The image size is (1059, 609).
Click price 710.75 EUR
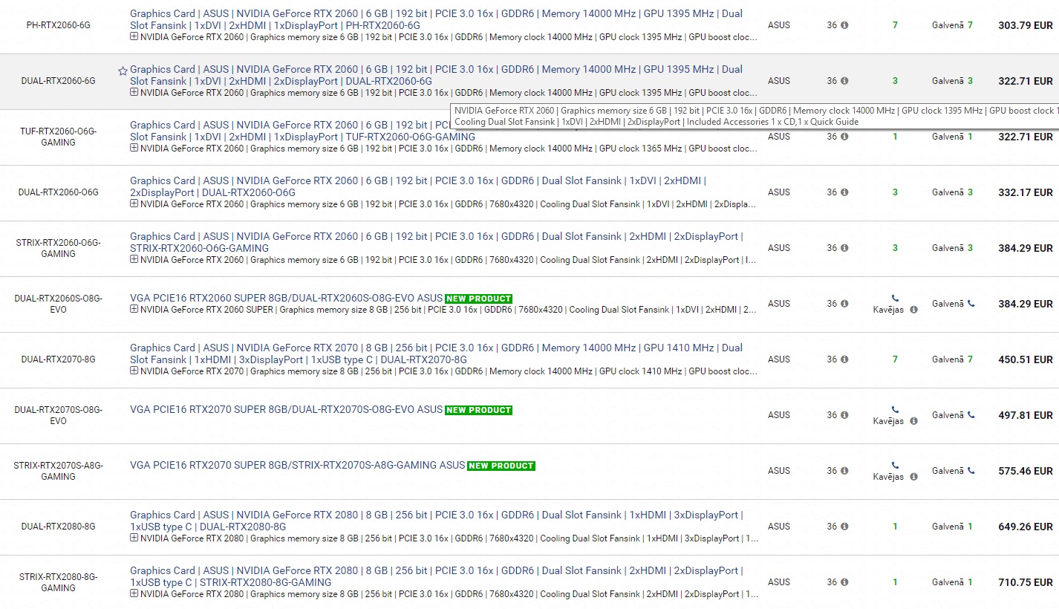1026,582
